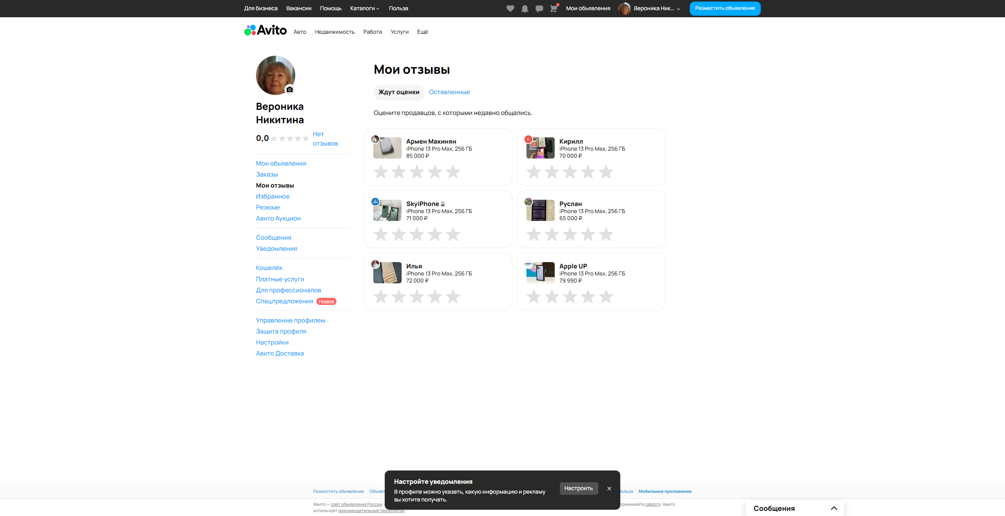Close the notification settings popup
Screen dimensions: 1005x516
[x=609, y=489]
